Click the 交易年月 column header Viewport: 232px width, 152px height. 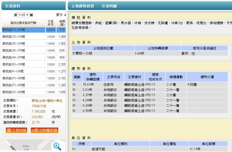click(x=51, y=23)
